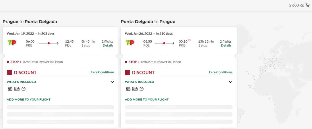
Task: Expand What's Included for Ponta Delgada to Prague
Action: pyautogui.click(x=230, y=82)
